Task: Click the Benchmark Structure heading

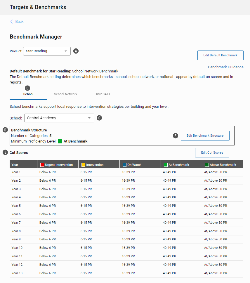Action: [x=29, y=130]
